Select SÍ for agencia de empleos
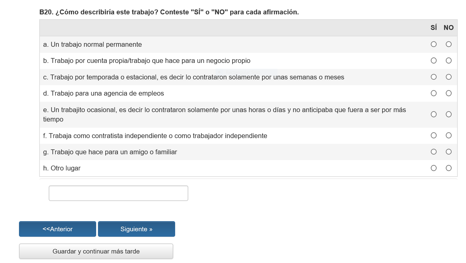The image size is (466, 263). (x=434, y=93)
